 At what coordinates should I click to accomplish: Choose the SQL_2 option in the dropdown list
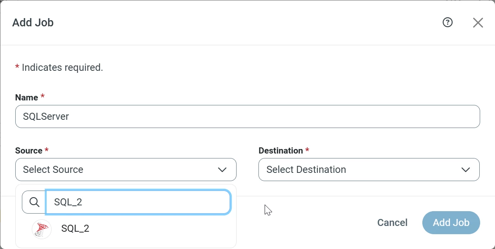point(75,228)
